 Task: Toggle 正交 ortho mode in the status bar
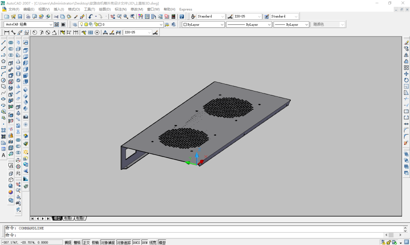pyautogui.click(x=86, y=243)
